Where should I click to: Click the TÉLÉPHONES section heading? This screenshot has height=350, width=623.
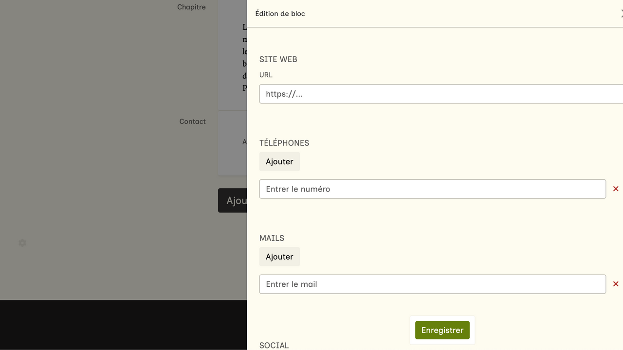click(284, 143)
